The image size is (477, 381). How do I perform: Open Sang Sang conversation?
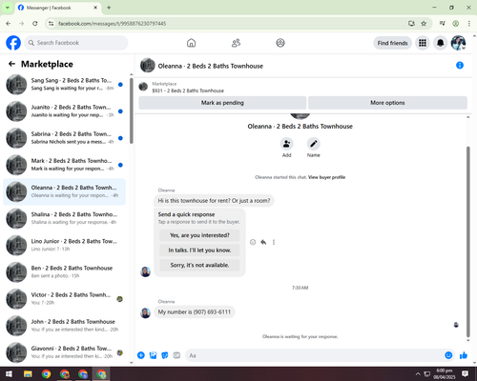click(64, 85)
